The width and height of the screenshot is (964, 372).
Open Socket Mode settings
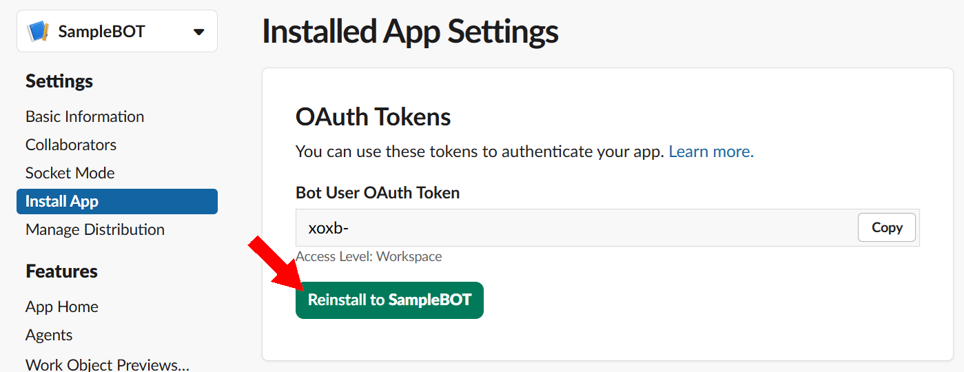[x=70, y=173]
